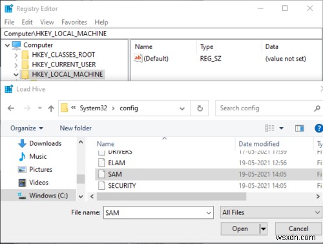Screen dimensions: 323x244
Task: Click the (Default) string value icon
Action: coord(138,58)
